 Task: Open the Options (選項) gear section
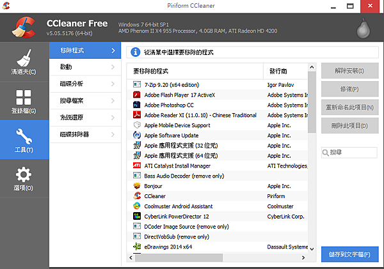click(x=24, y=178)
